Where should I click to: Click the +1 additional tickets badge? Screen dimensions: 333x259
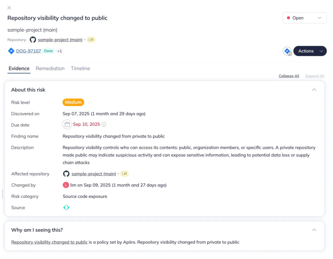click(x=60, y=51)
